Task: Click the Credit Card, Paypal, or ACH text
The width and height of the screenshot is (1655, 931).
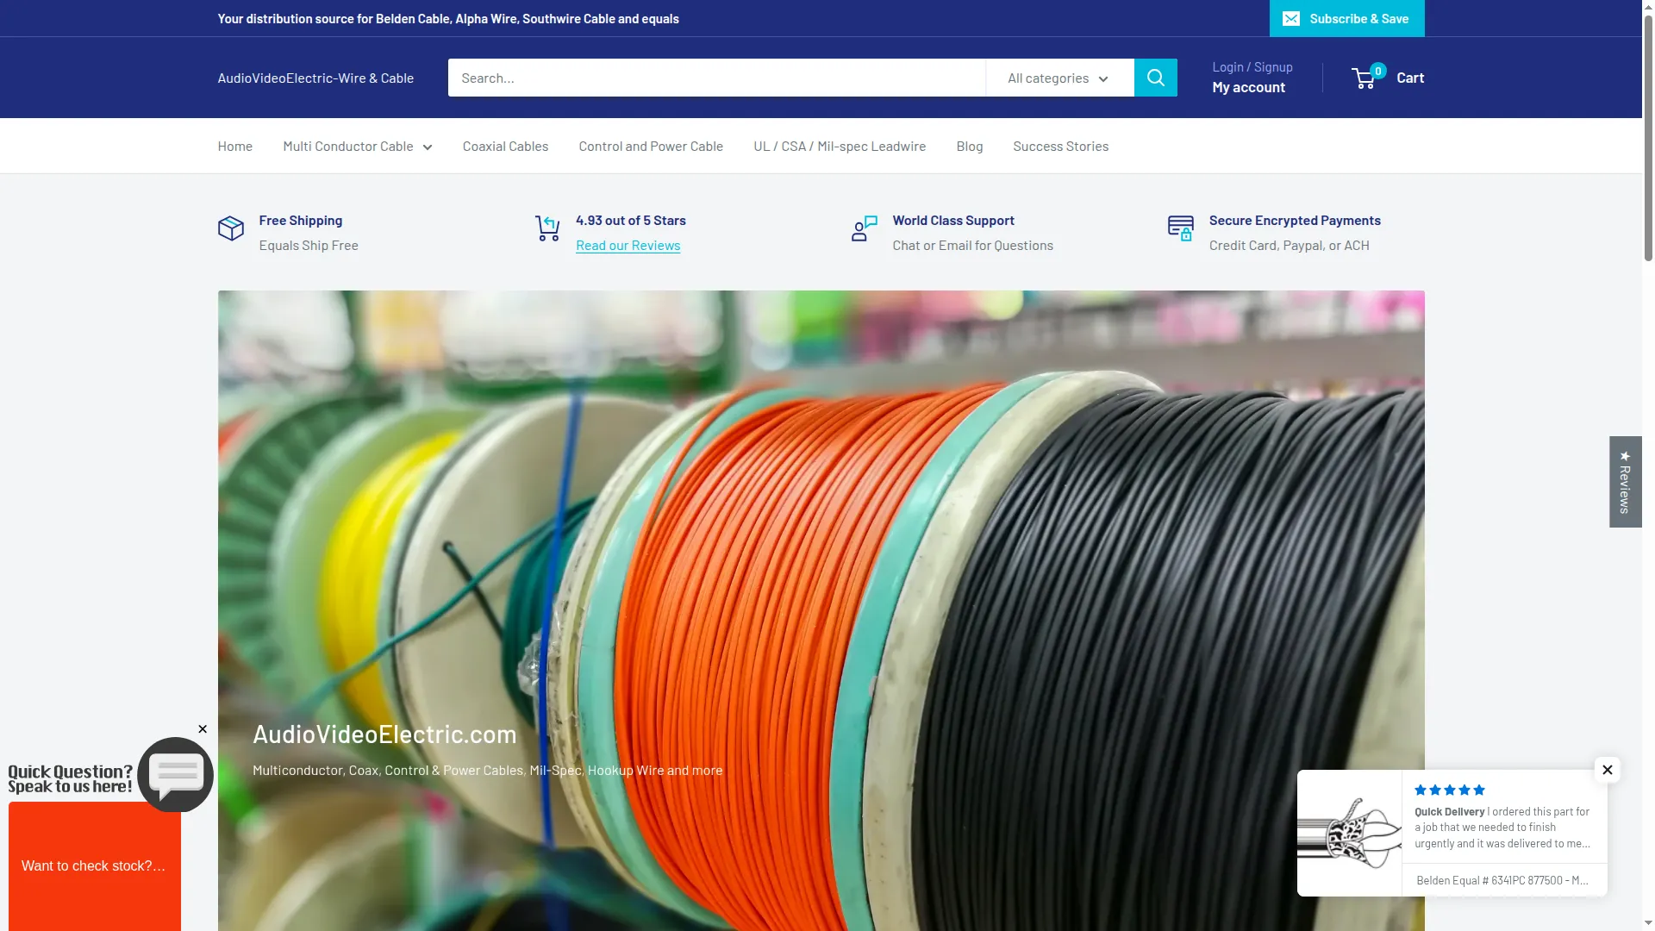Action: click(1290, 246)
